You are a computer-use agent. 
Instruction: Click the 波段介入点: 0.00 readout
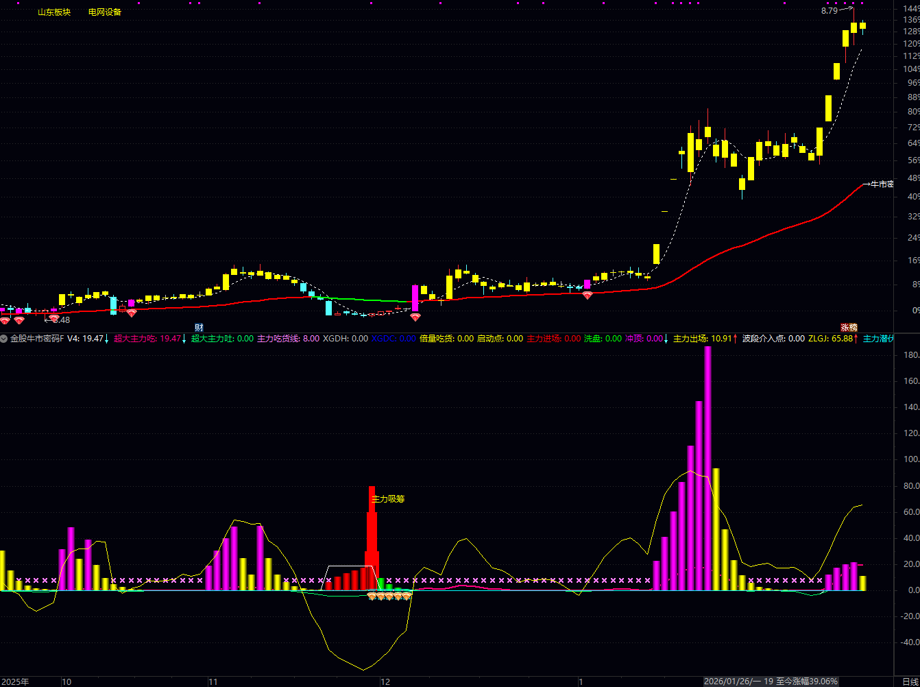773,339
